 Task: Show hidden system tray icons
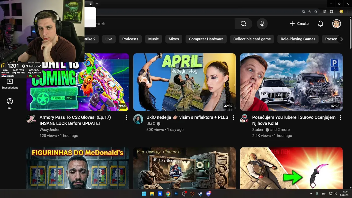click(x=311, y=194)
